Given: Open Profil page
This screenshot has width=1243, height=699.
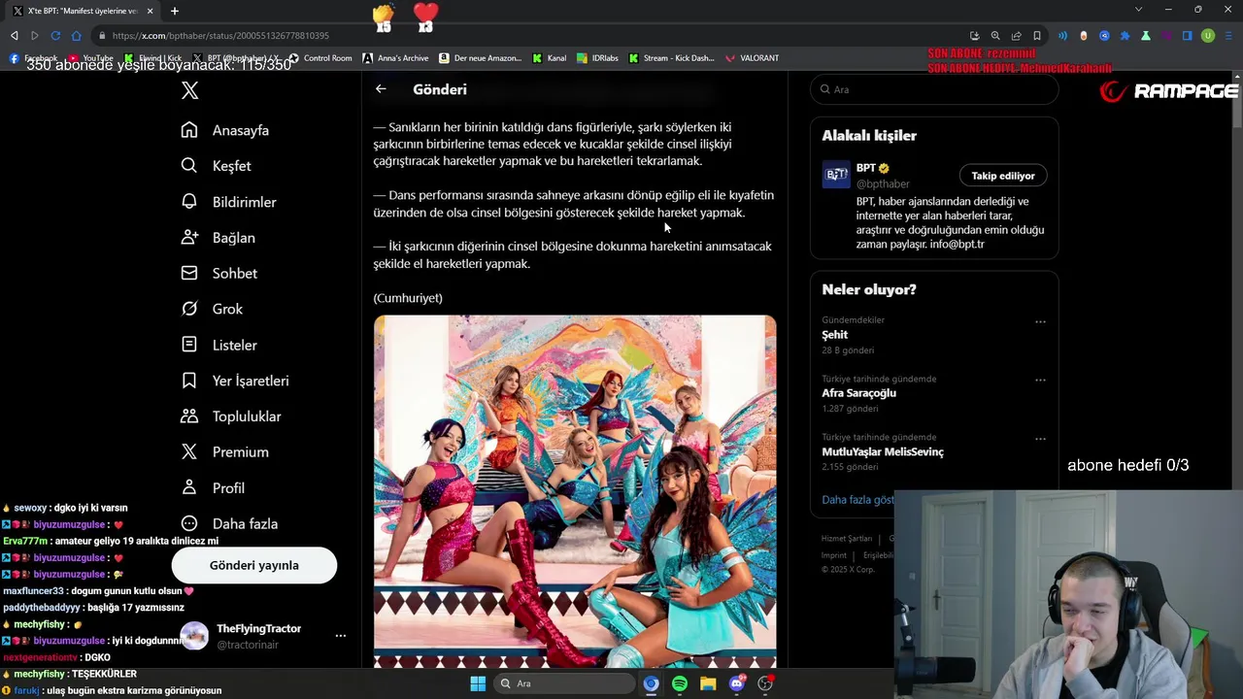Looking at the screenshot, I should coord(213,488).
